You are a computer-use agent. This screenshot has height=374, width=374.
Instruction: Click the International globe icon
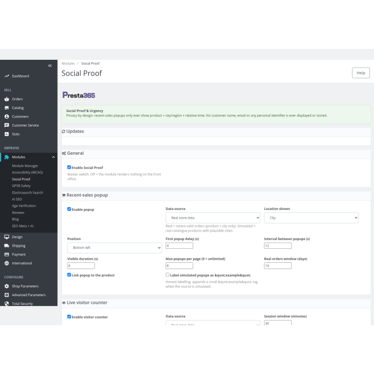7,263
